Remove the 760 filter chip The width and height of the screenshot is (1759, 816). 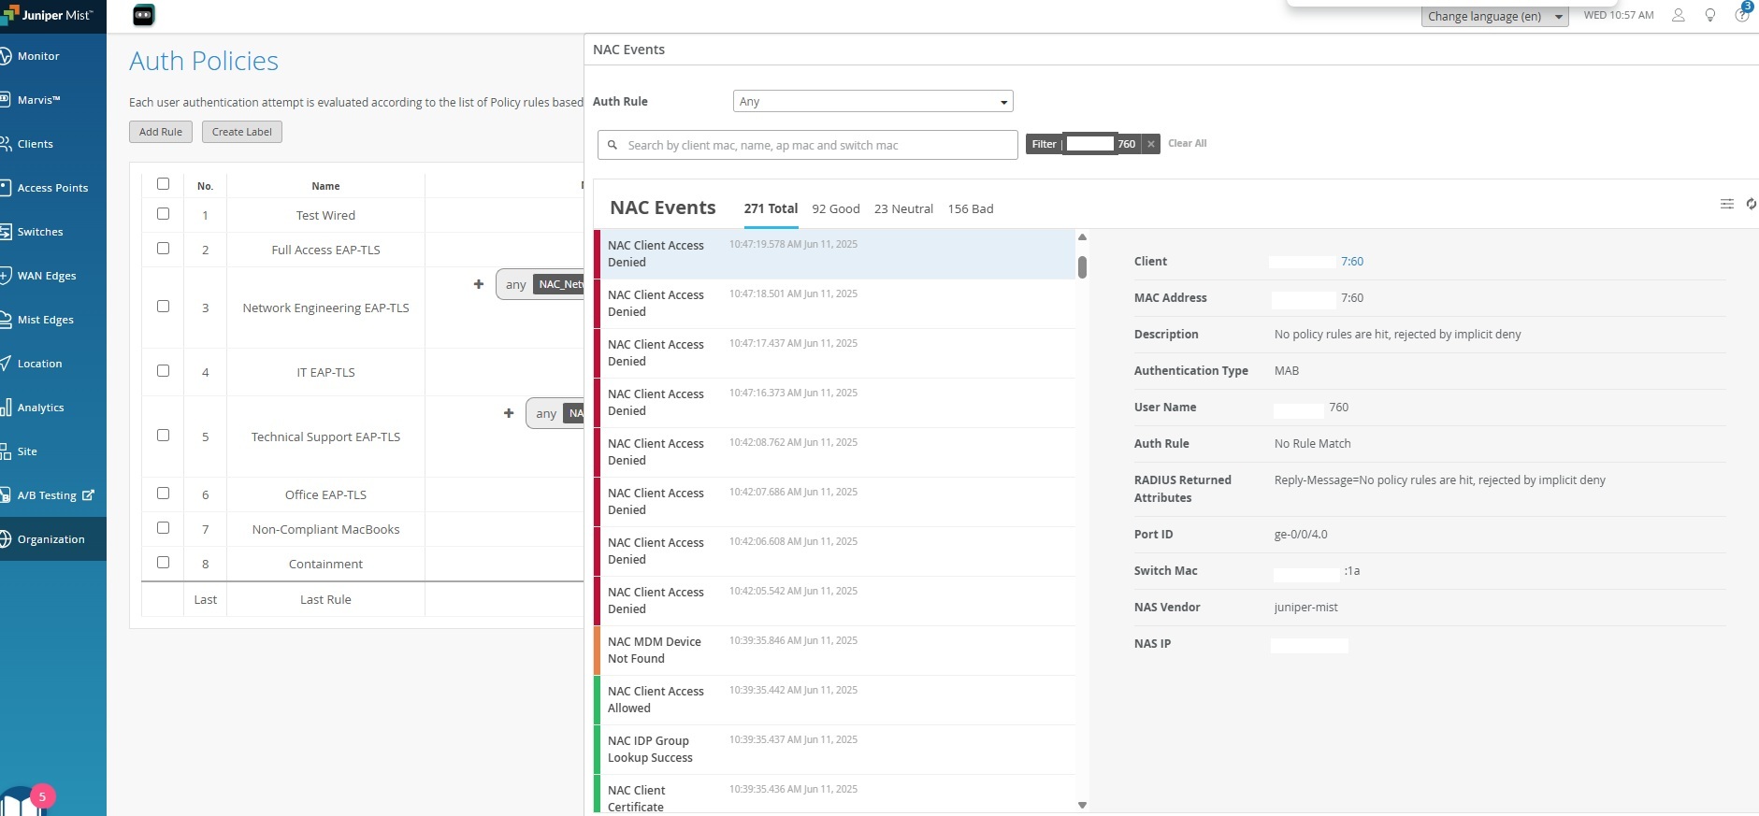click(1151, 144)
